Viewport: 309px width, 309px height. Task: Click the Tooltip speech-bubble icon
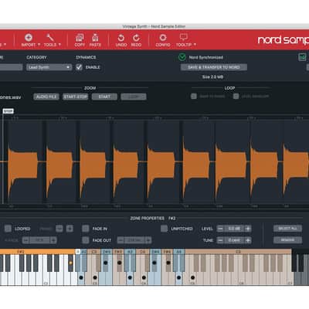[x=184, y=37]
